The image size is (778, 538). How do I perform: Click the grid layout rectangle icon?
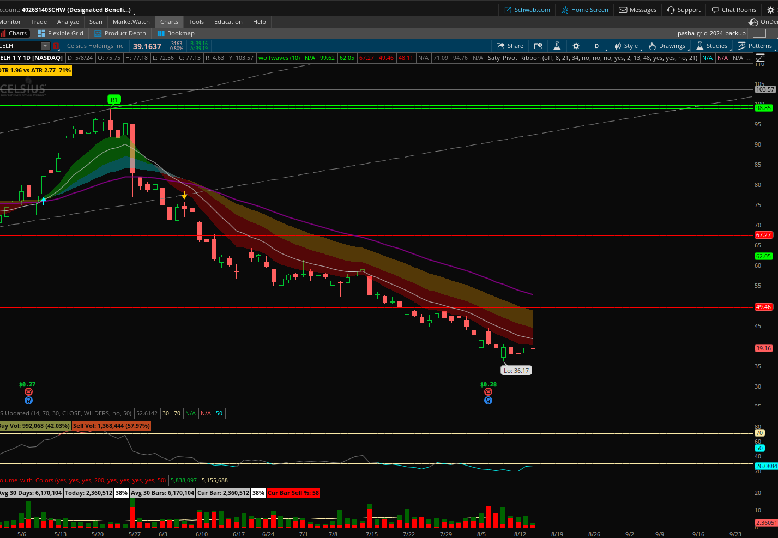[x=759, y=33]
